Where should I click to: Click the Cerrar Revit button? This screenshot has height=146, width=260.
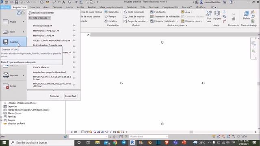(71, 96)
